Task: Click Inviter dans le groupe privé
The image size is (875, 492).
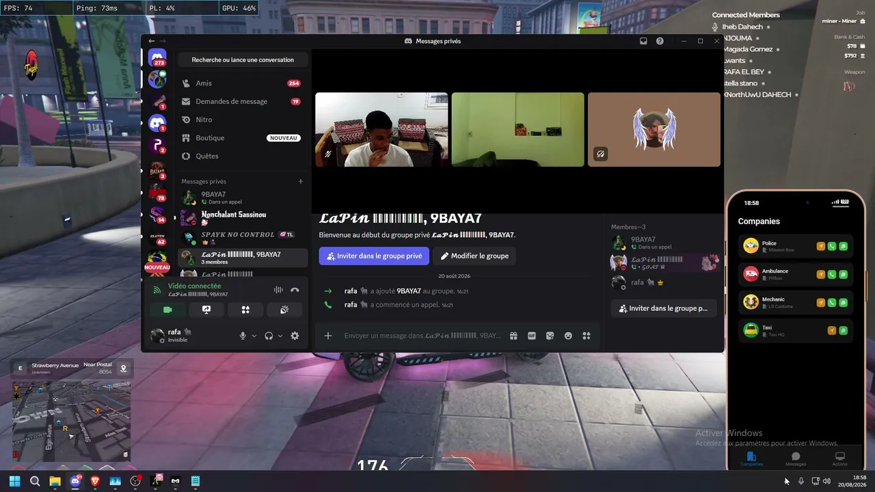Action: [x=374, y=256]
